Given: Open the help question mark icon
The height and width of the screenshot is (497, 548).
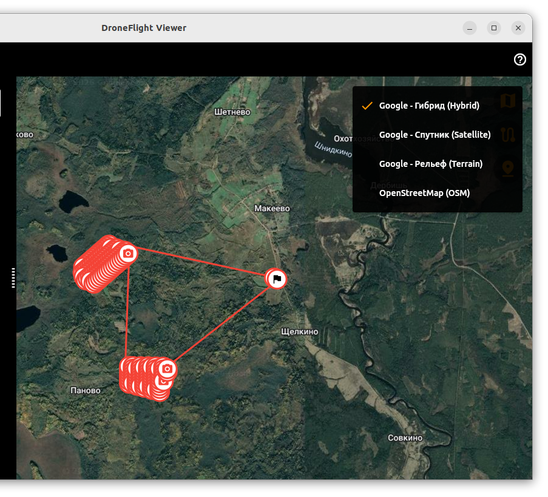Looking at the screenshot, I should 520,59.
